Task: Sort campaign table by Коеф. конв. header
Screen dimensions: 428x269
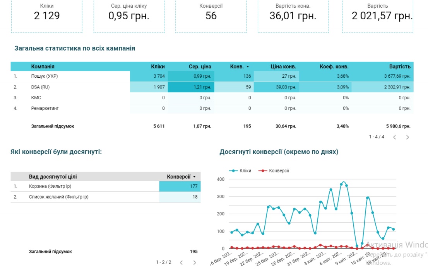Action: tap(334, 66)
